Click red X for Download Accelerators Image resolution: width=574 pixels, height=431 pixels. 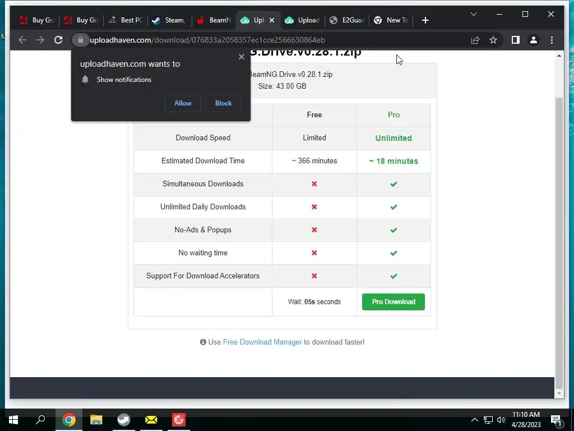[314, 276]
